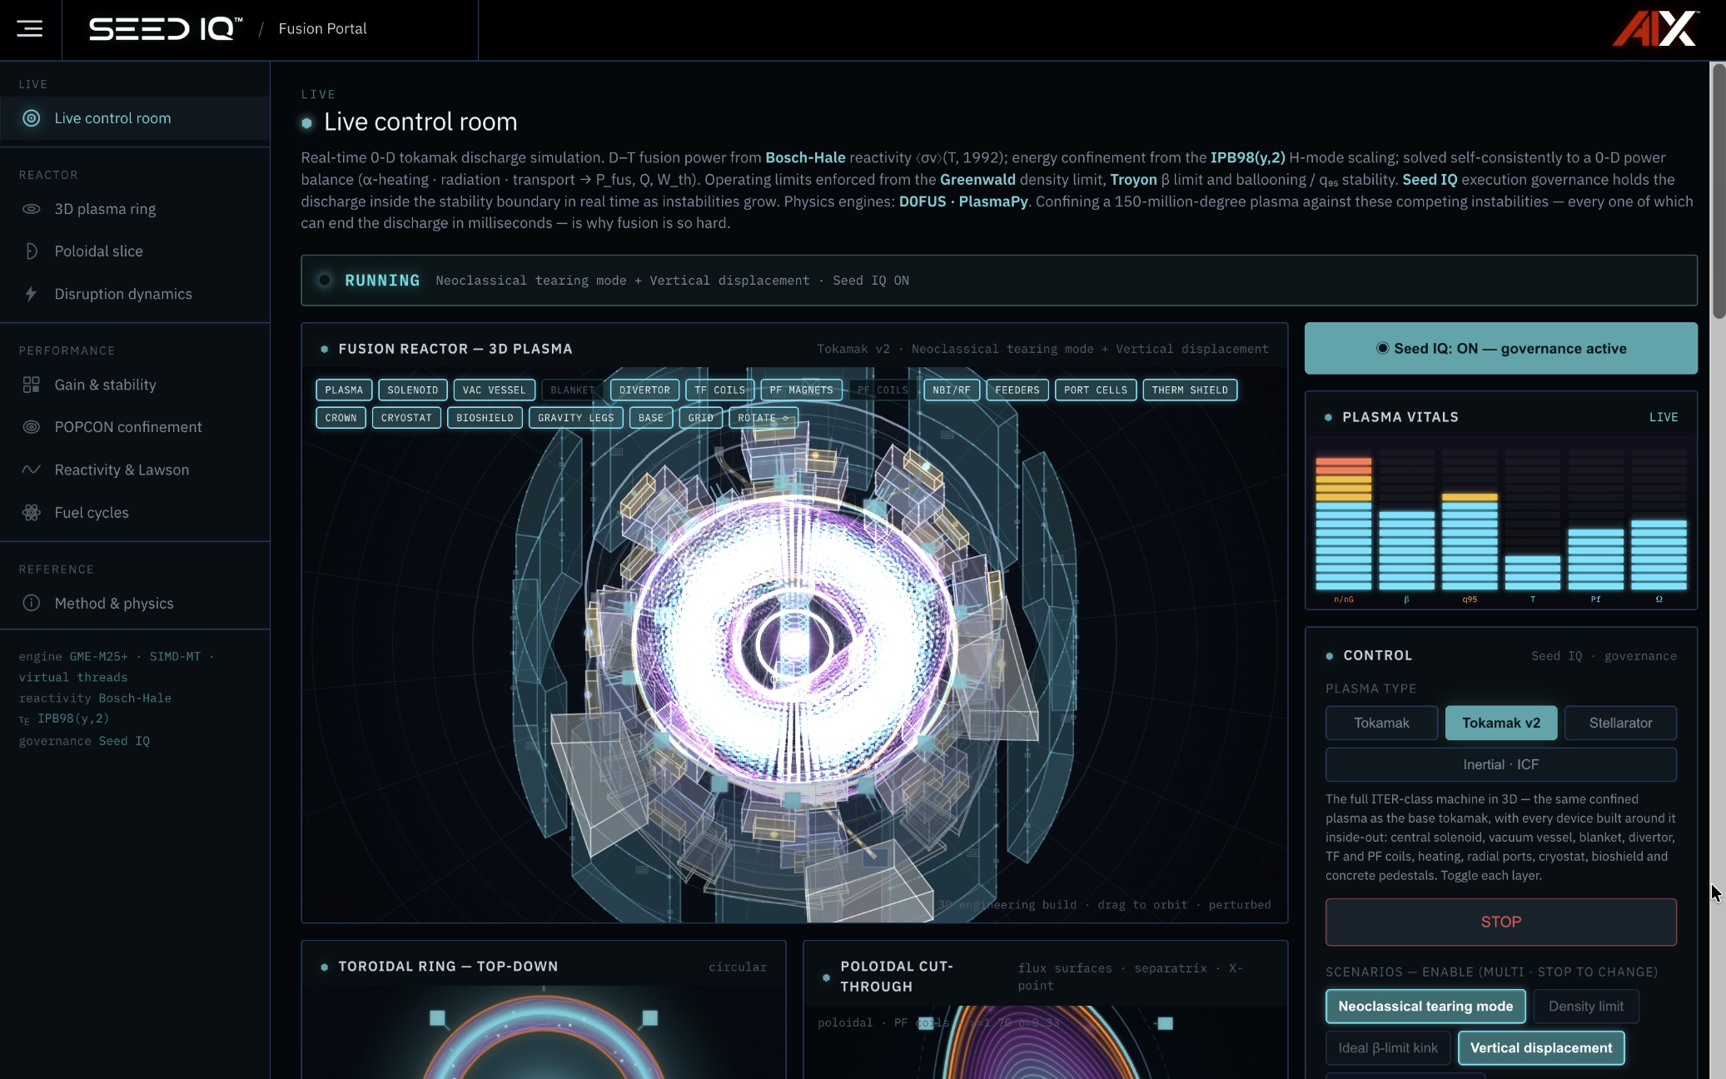This screenshot has width=1726, height=1079.
Task: Click the Fuel cycles atom icon
Action: click(x=32, y=513)
